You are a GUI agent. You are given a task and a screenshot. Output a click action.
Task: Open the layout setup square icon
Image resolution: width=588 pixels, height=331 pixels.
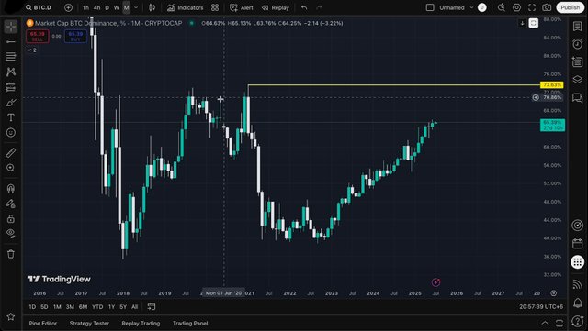[430, 7]
